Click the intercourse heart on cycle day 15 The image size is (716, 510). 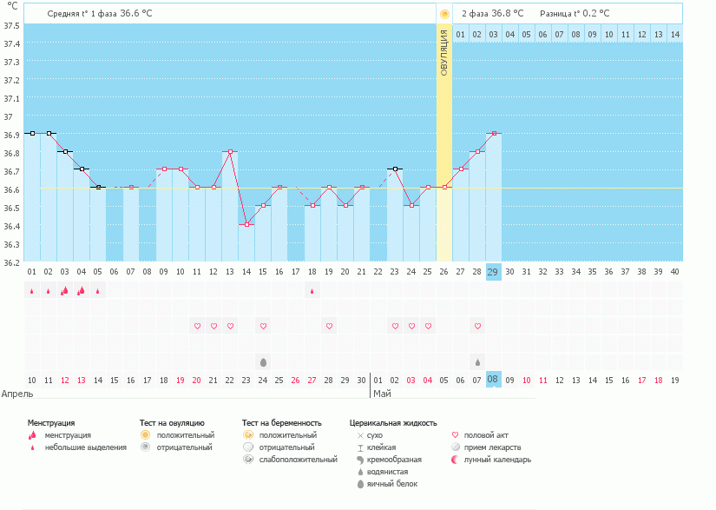[x=263, y=326]
